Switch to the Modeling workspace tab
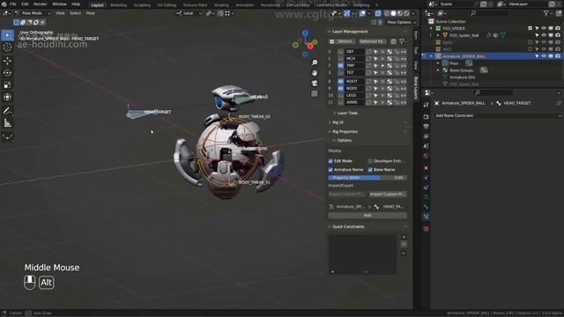The height and width of the screenshot is (317, 564). (118, 5)
